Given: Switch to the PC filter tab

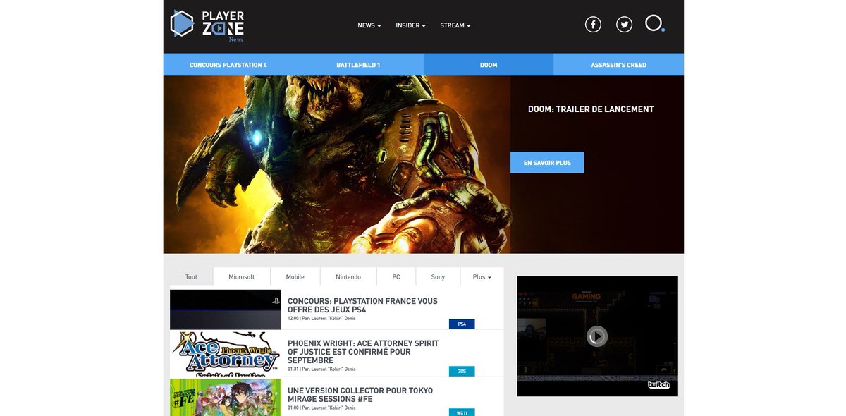Looking at the screenshot, I should 396,277.
